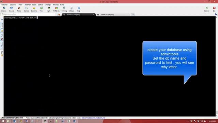The height and width of the screenshot is (123, 218).
Task: Click the terminal vertical scrollbar thumb
Action: (x=217, y=112)
